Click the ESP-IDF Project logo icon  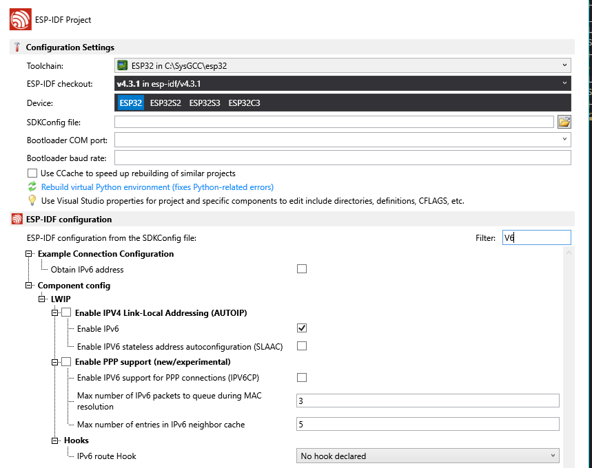pyautogui.click(x=21, y=19)
